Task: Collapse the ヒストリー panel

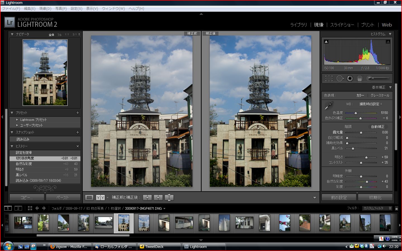Action: 12,146
